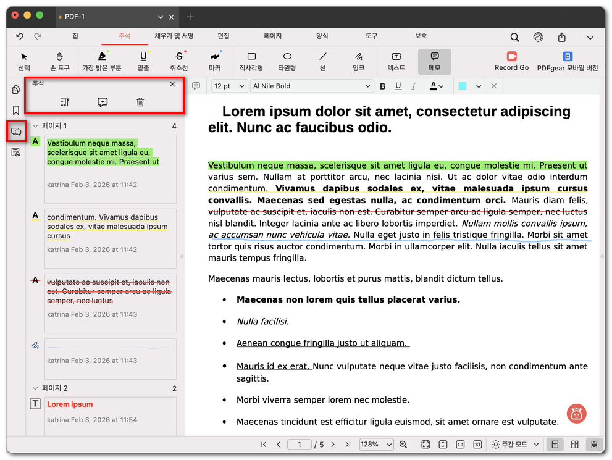The image size is (612, 460).
Task: Open the bookmarks sidebar panel
Action: coord(16,111)
